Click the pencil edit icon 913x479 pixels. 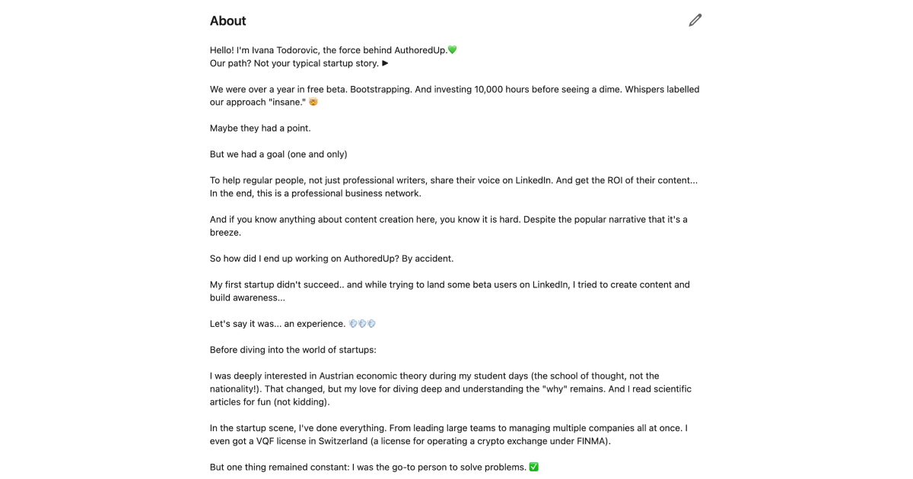(694, 20)
